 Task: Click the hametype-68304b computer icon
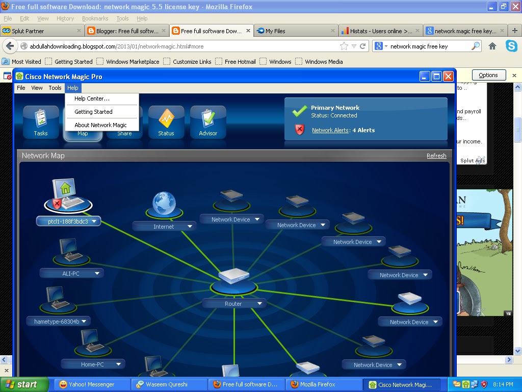(x=58, y=299)
